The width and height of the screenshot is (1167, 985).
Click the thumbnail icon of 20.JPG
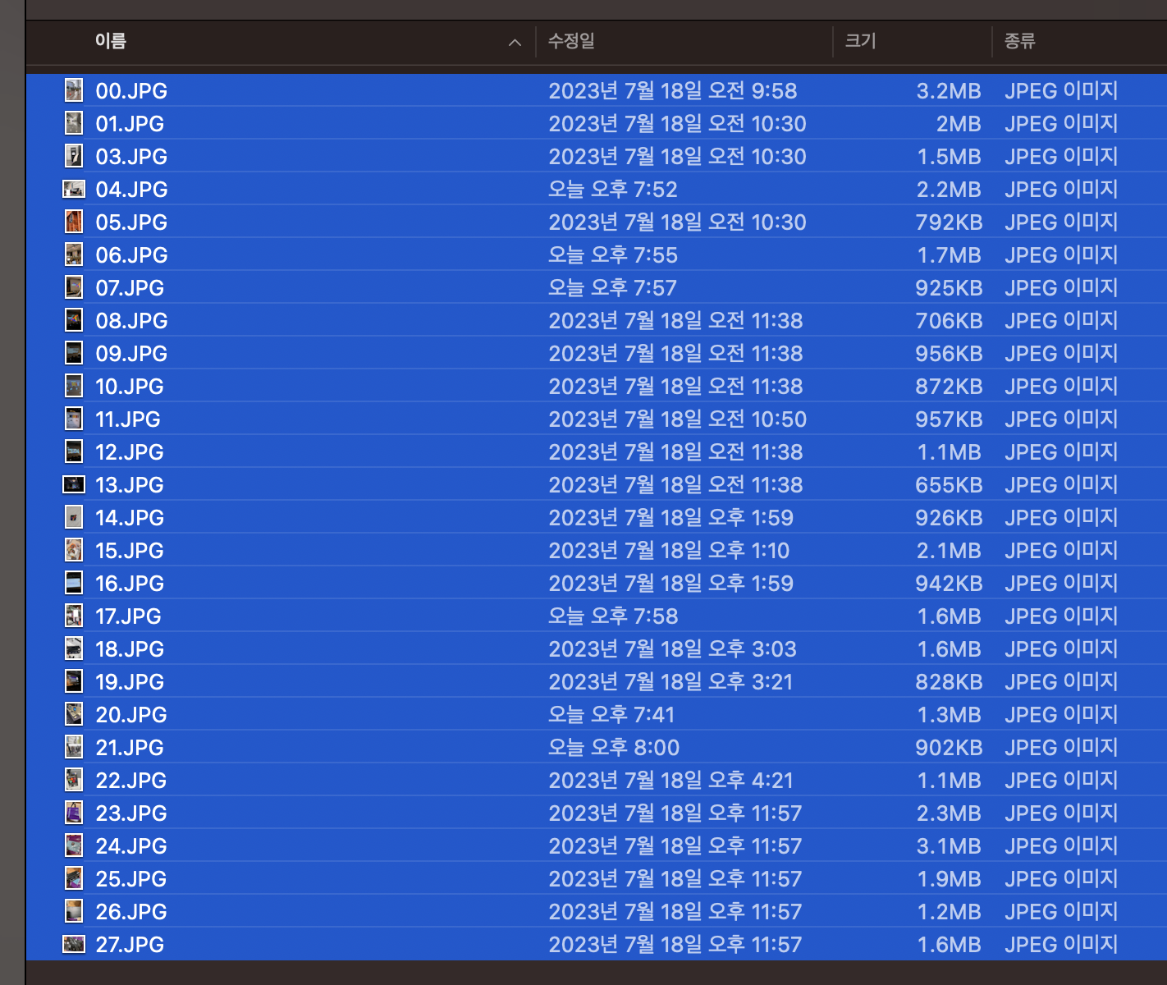pyautogui.click(x=74, y=714)
